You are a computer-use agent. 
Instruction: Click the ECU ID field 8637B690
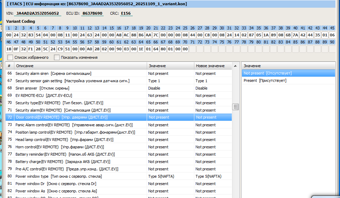92,14
